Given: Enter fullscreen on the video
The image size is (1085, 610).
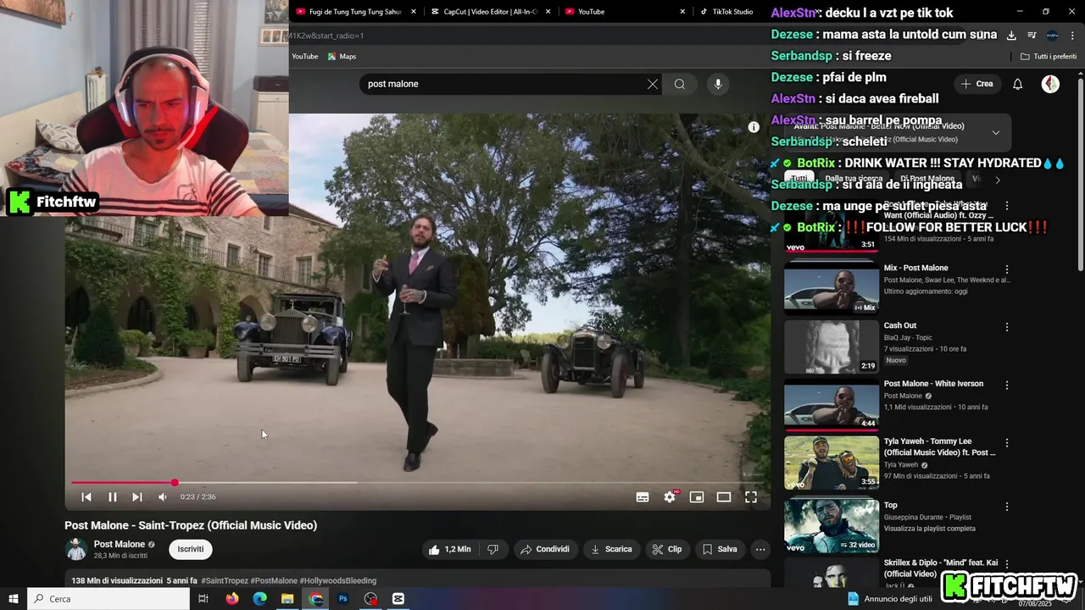Looking at the screenshot, I should tap(751, 497).
